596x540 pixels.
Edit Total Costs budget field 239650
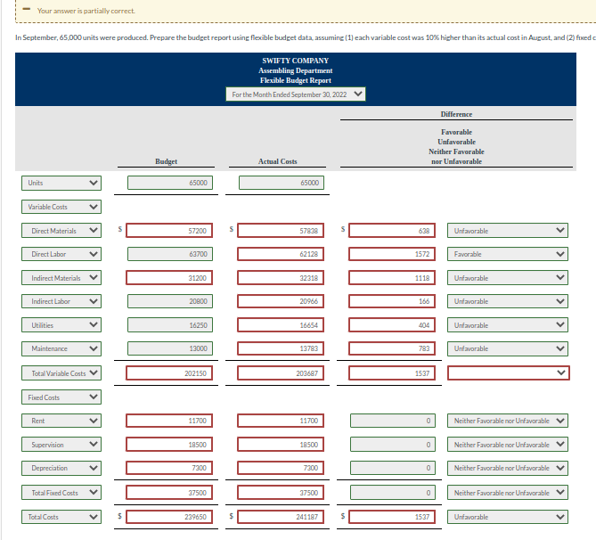click(x=169, y=517)
